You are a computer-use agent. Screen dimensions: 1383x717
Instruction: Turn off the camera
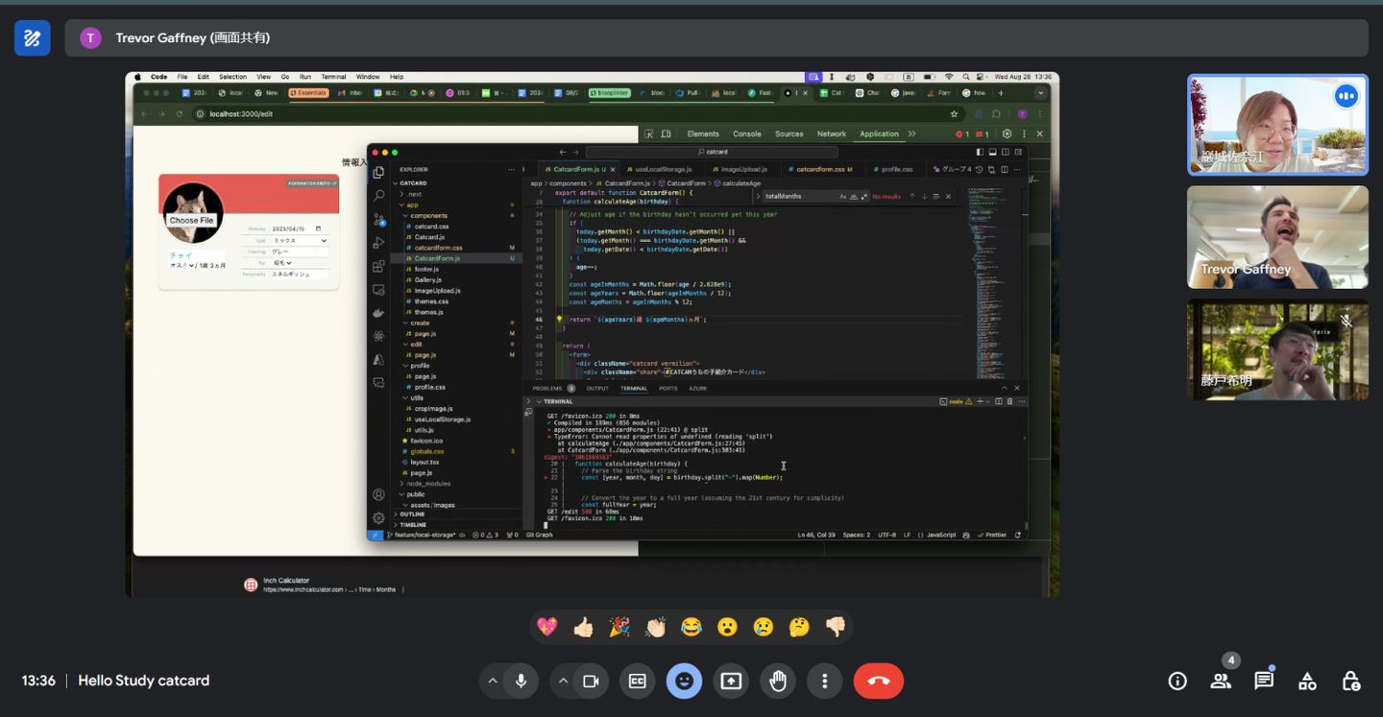coord(591,681)
